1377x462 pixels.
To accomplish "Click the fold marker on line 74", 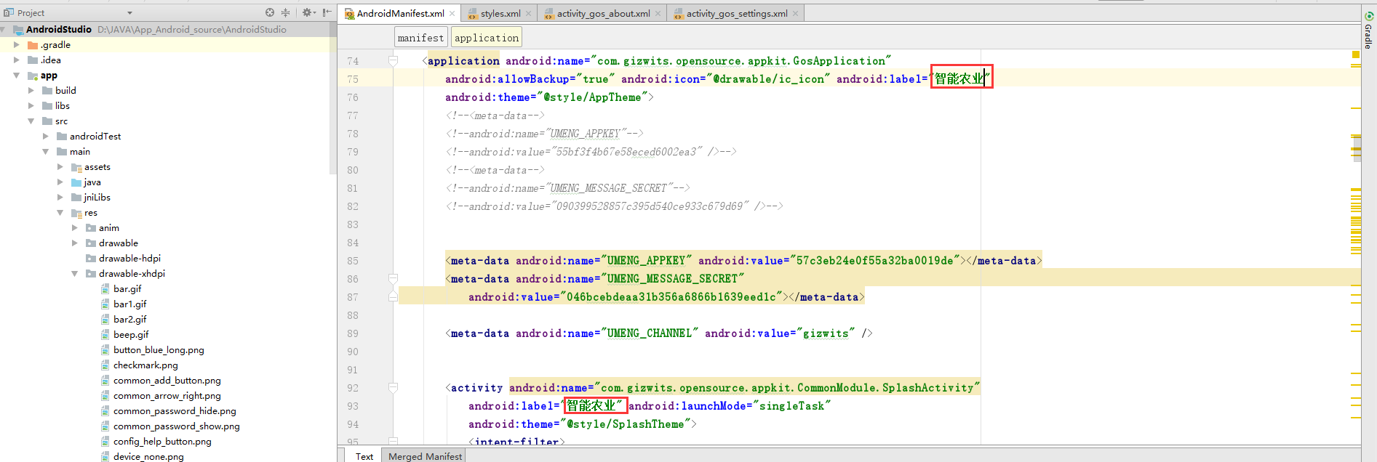I will [x=393, y=61].
